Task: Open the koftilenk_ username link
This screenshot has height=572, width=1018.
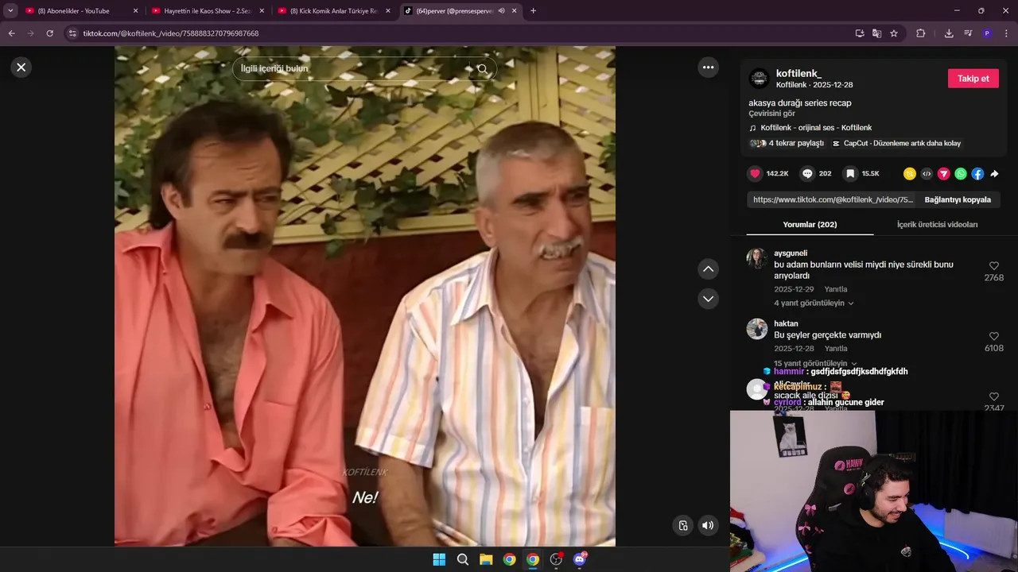Action: 798,73
